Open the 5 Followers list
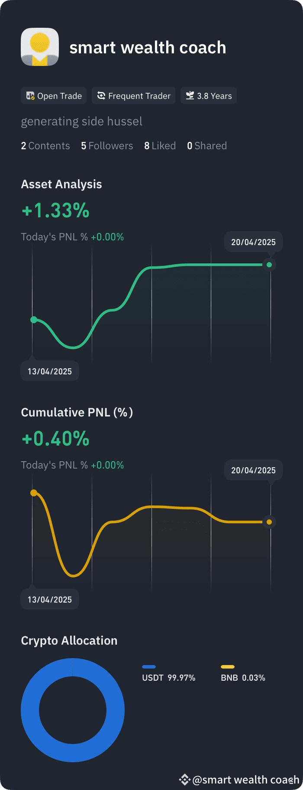 tap(107, 146)
